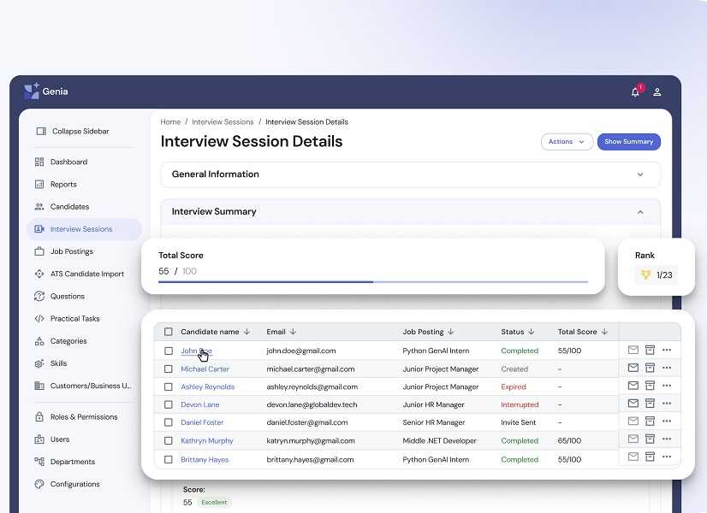Image resolution: width=707 pixels, height=513 pixels.
Task: Collapse the Interview Summary section
Action: 639,212
